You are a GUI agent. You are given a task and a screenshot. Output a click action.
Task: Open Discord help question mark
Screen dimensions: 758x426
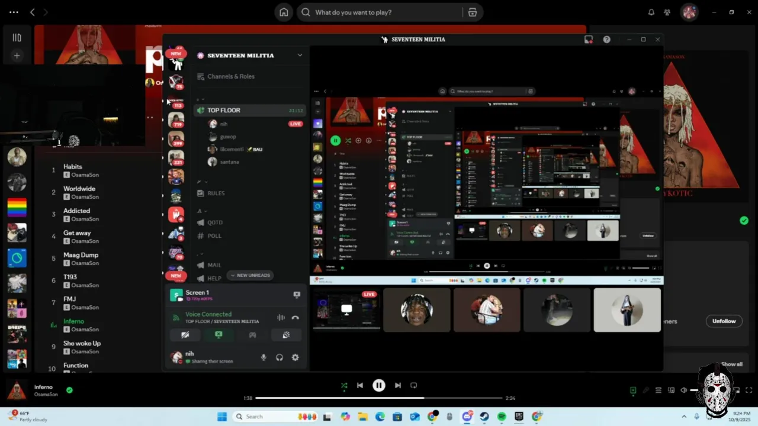pos(606,40)
